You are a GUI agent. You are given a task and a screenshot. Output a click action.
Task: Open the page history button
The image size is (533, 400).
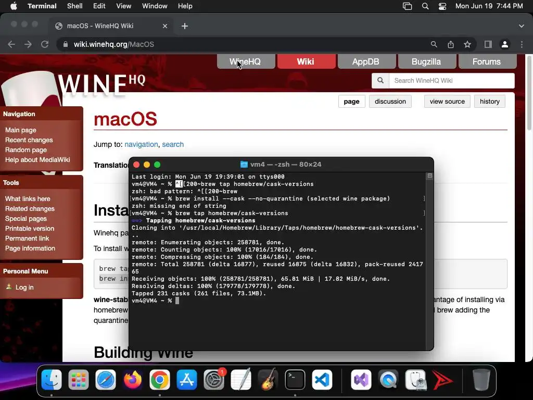coord(489,102)
